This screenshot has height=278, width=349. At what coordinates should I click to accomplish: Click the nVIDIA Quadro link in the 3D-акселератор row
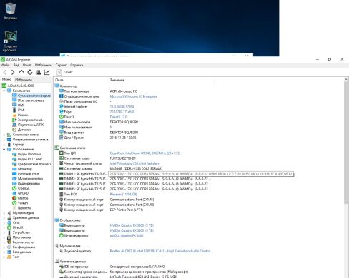pos(127,236)
